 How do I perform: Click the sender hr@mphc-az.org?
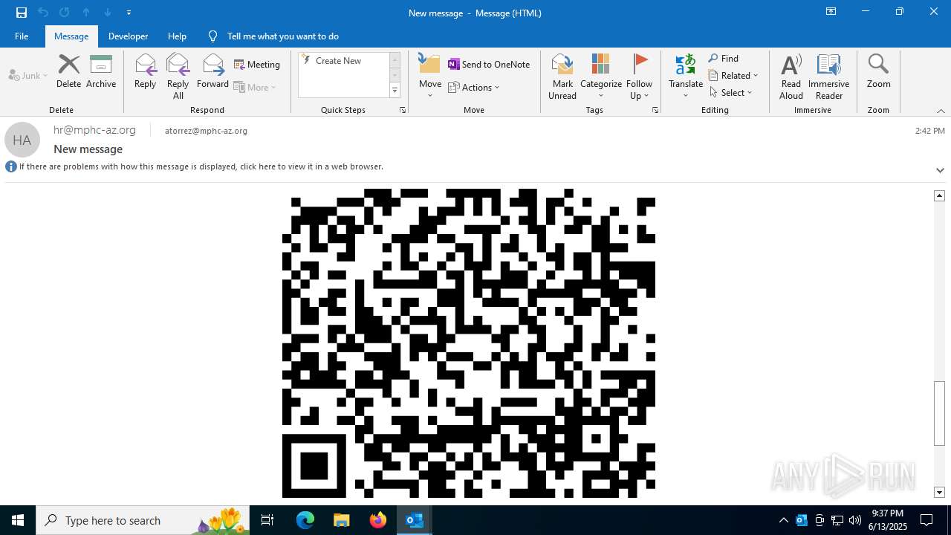tap(94, 130)
